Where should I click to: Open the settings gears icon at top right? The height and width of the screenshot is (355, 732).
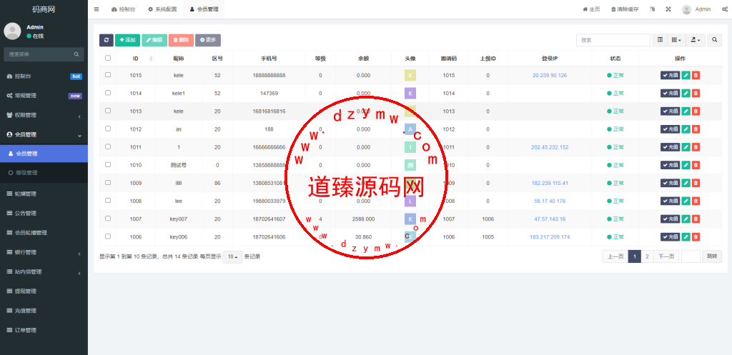click(x=724, y=9)
